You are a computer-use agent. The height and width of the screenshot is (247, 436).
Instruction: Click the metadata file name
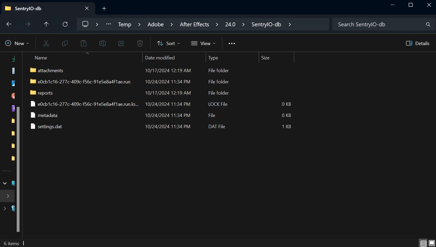point(47,115)
